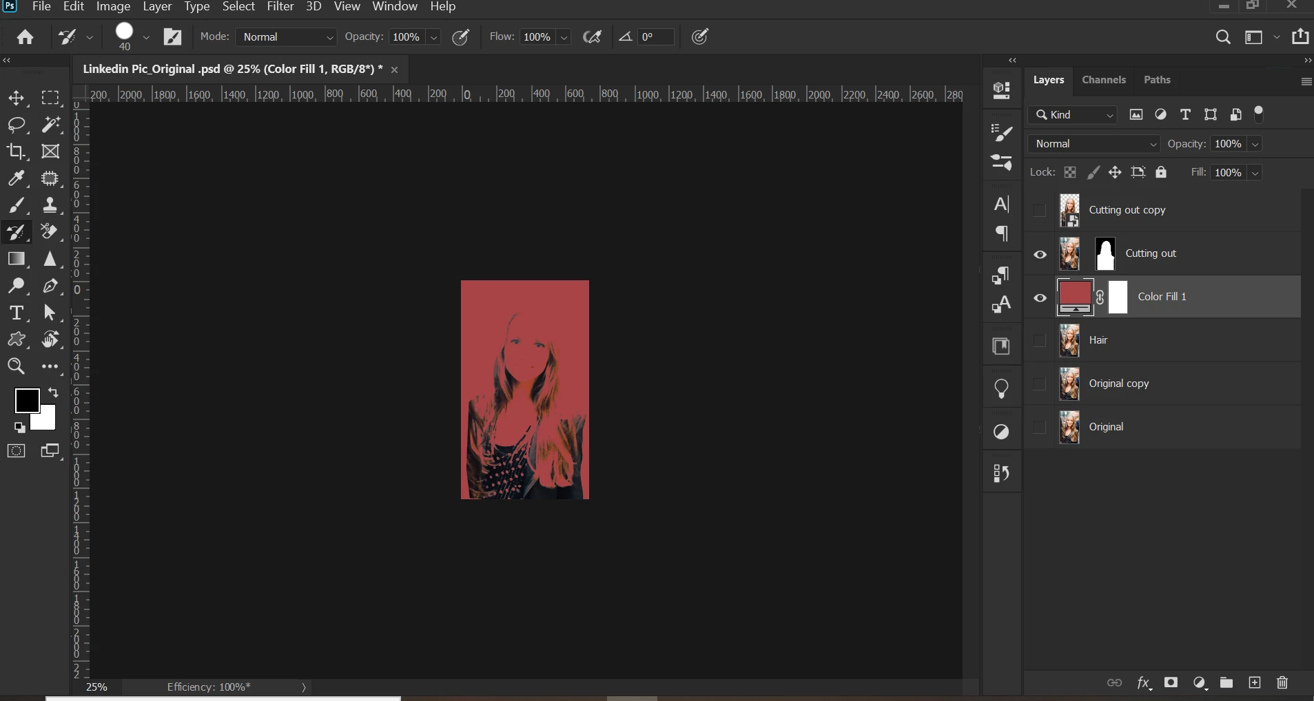Select the Clone Stamp tool

click(50, 205)
